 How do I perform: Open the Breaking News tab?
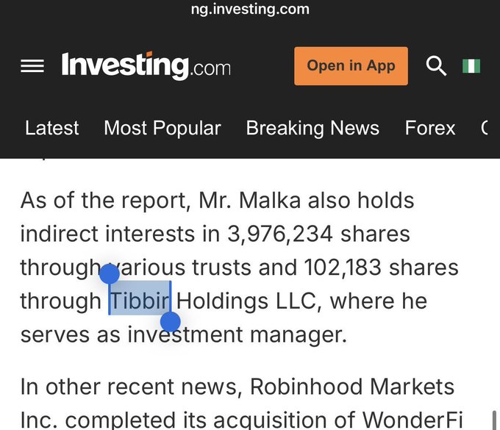[312, 128]
